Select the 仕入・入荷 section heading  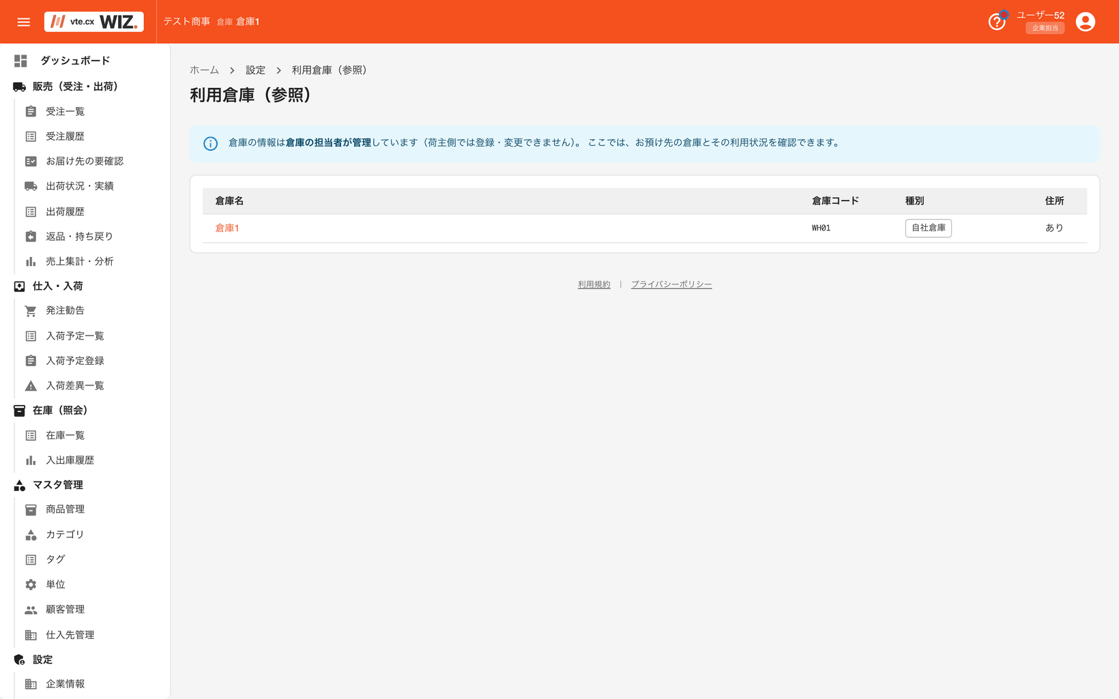tap(58, 286)
